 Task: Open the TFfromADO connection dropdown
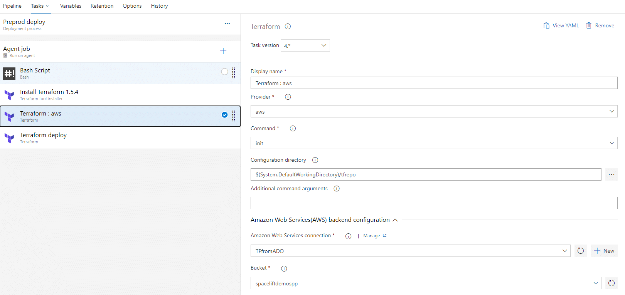click(x=411, y=251)
